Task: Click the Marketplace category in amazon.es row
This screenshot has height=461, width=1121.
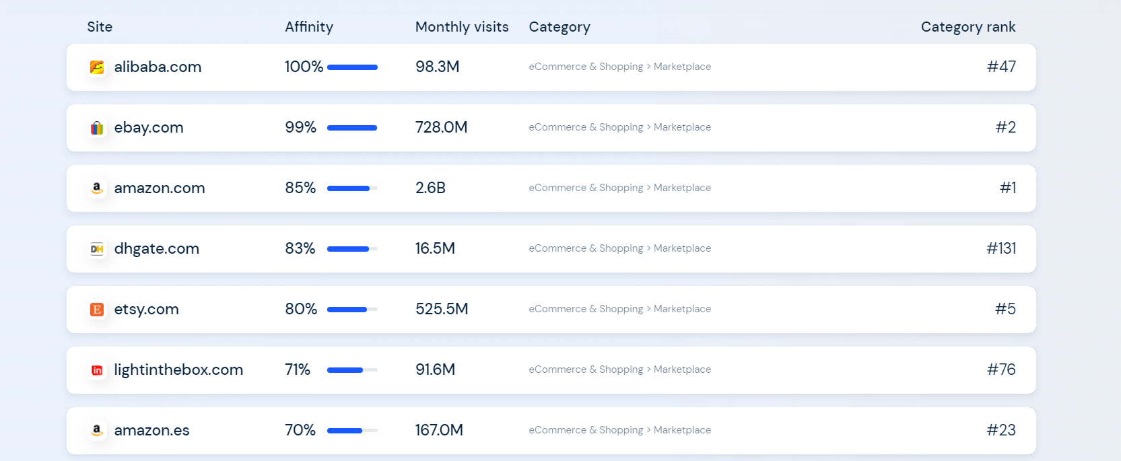Action: tap(682, 430)
